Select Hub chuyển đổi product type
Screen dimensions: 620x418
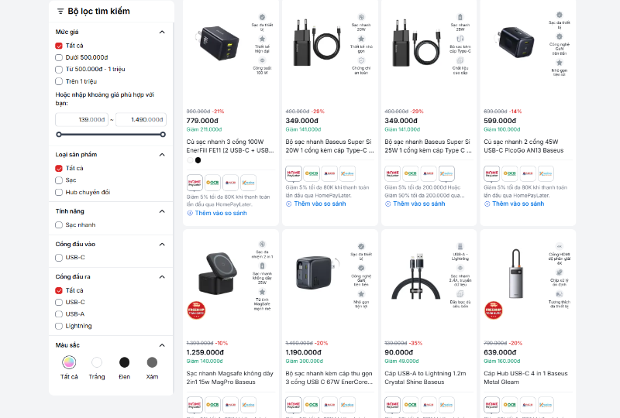click(x=59, y=193)
